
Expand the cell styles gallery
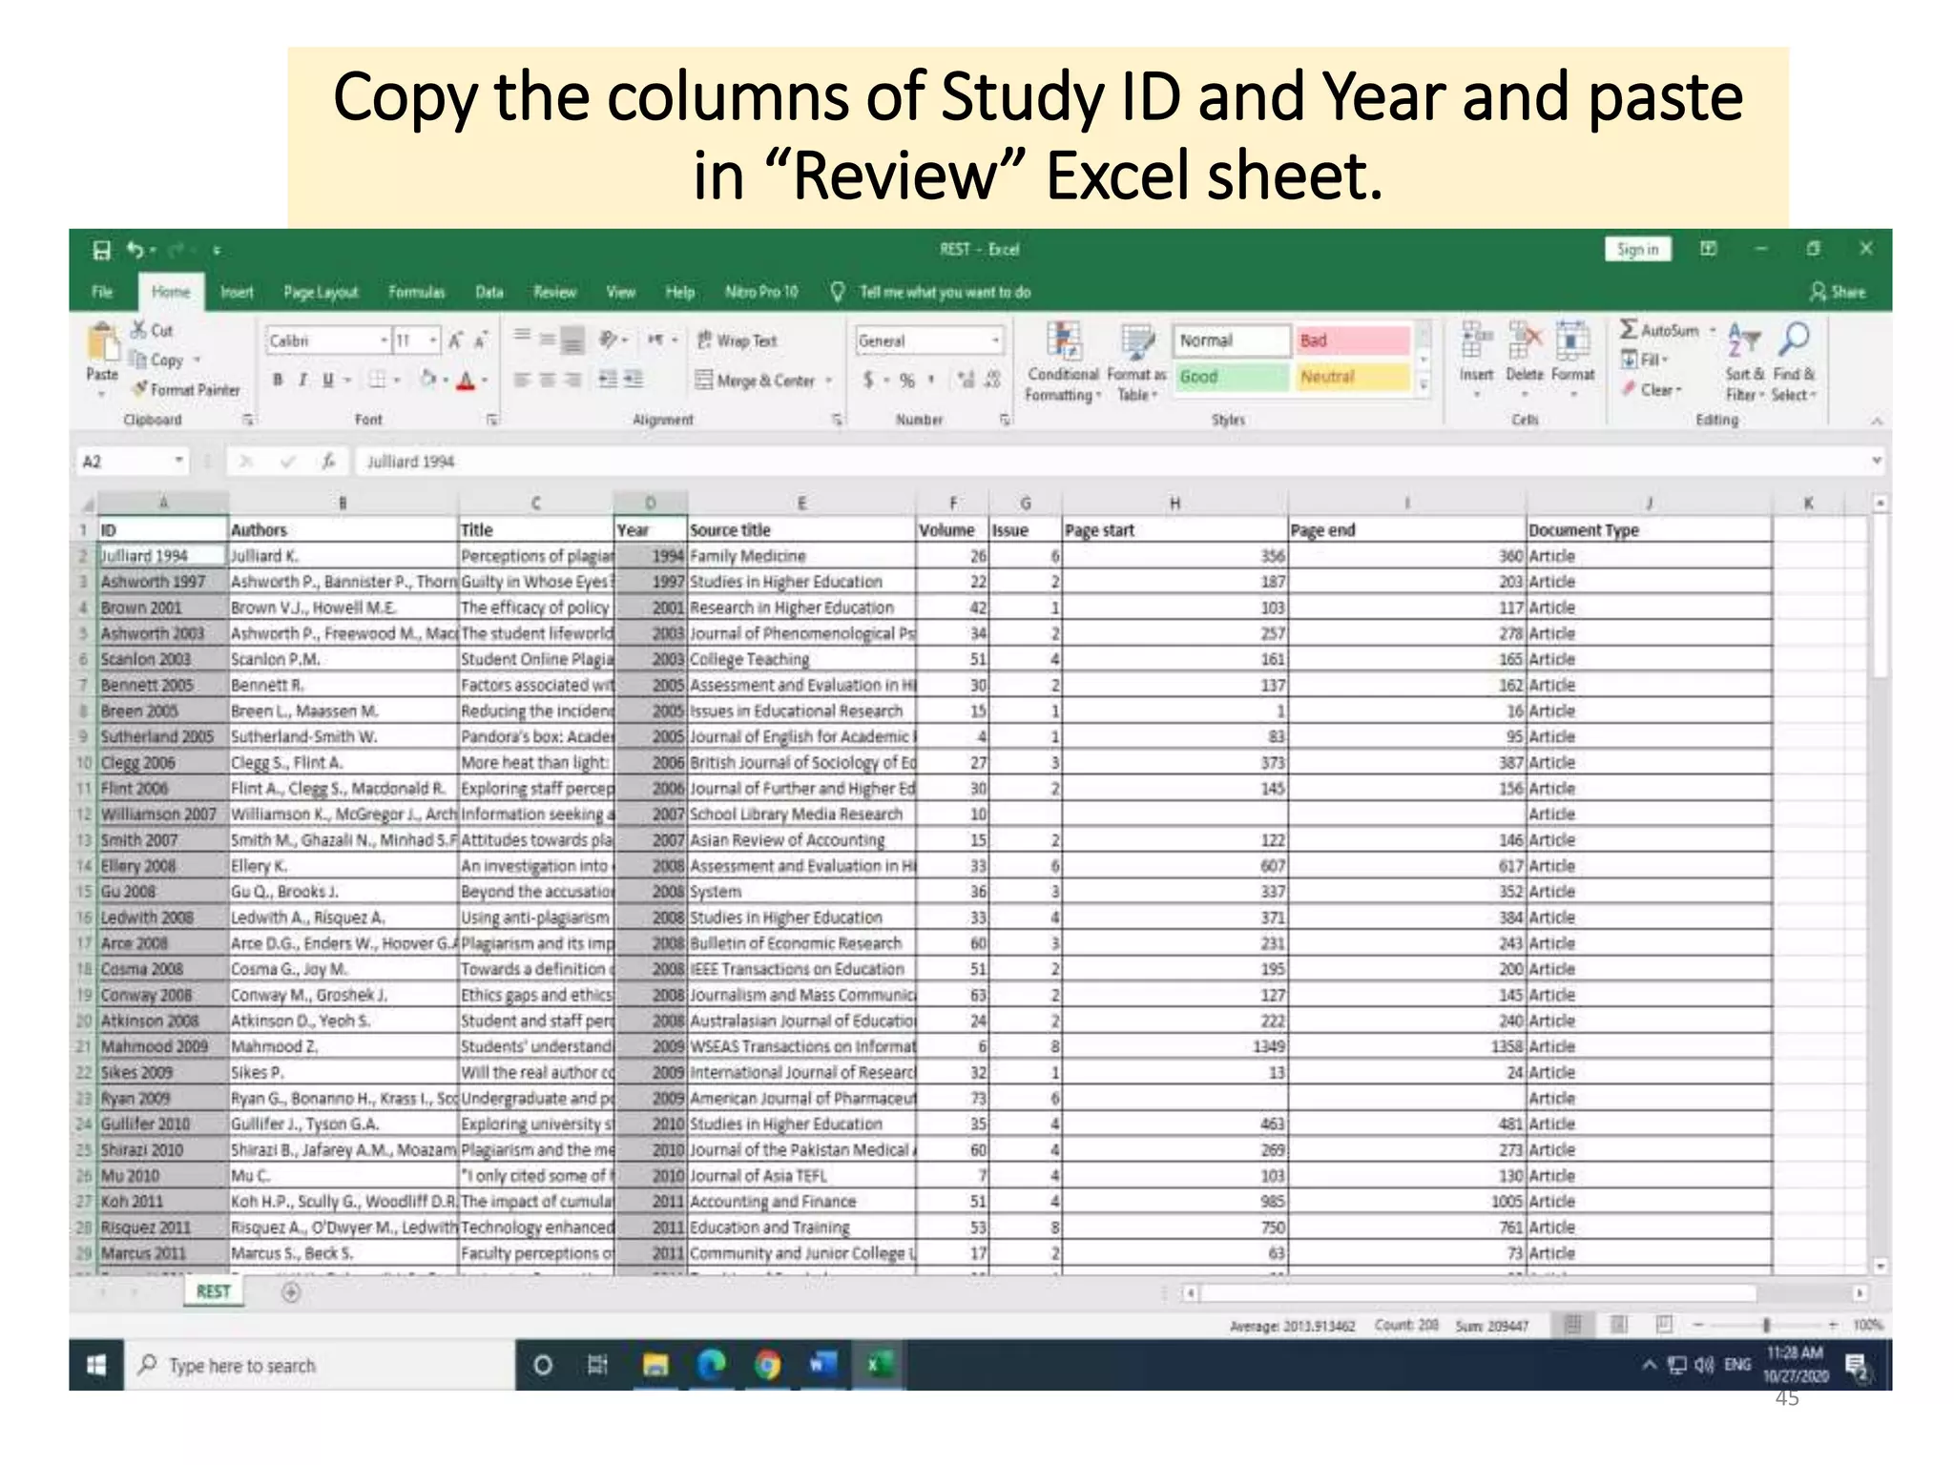click(1424, 386)
